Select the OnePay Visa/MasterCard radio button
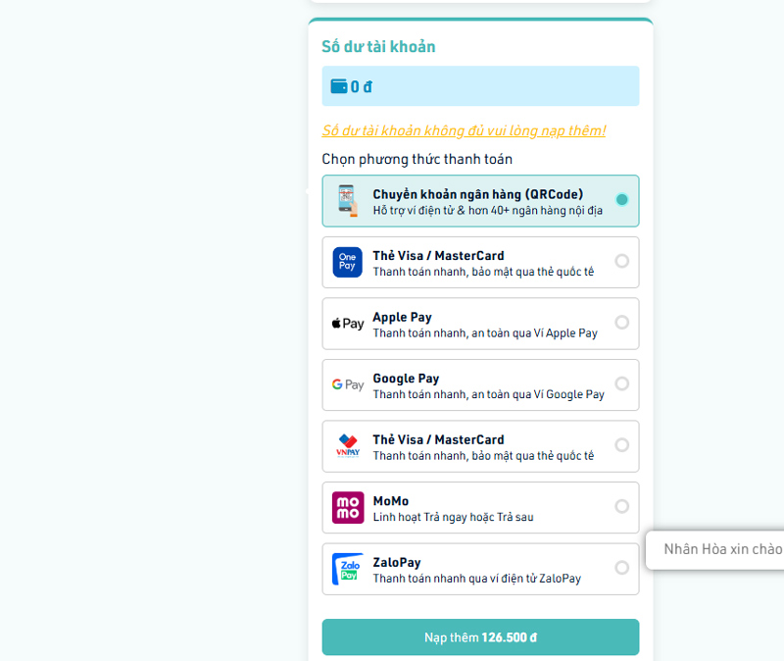Screen dimensions: 784x661 coord(621,261)
